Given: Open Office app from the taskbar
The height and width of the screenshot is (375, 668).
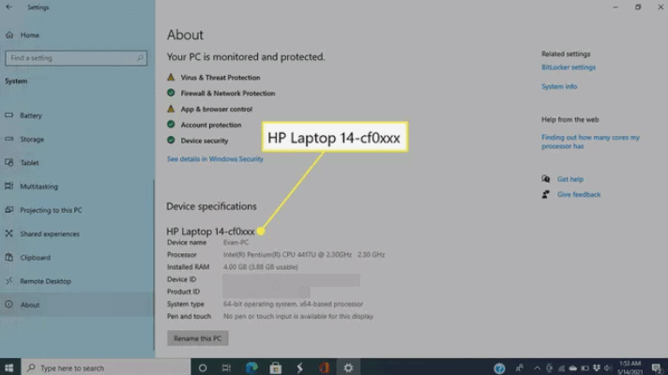Looking at the screenshot, I should coord(325,367).
